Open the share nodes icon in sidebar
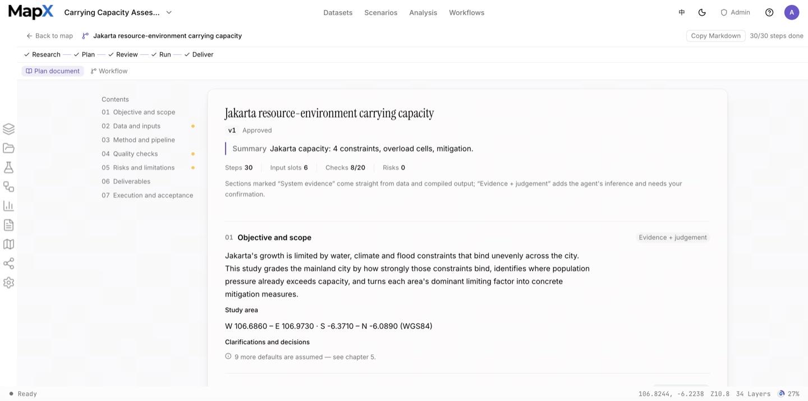The height and width of the screenshot is (401, 808). pyautogui.click(x=8, y=264)
